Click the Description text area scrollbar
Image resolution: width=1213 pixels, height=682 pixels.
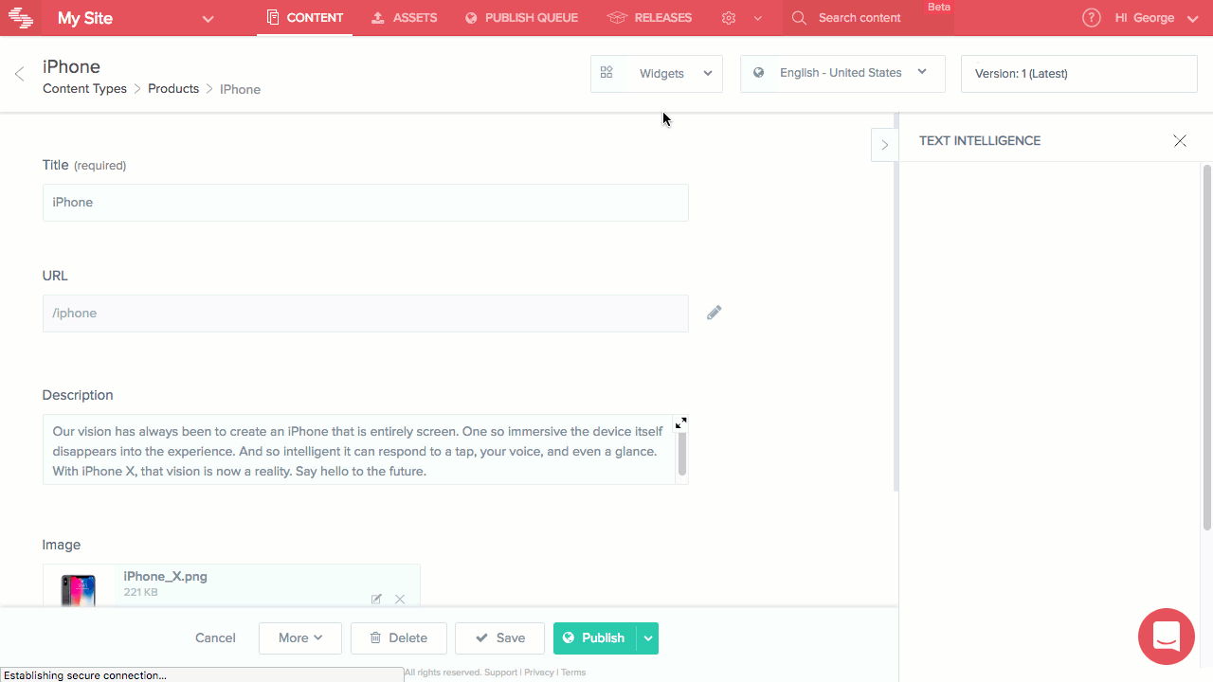(x=681, y=454)
